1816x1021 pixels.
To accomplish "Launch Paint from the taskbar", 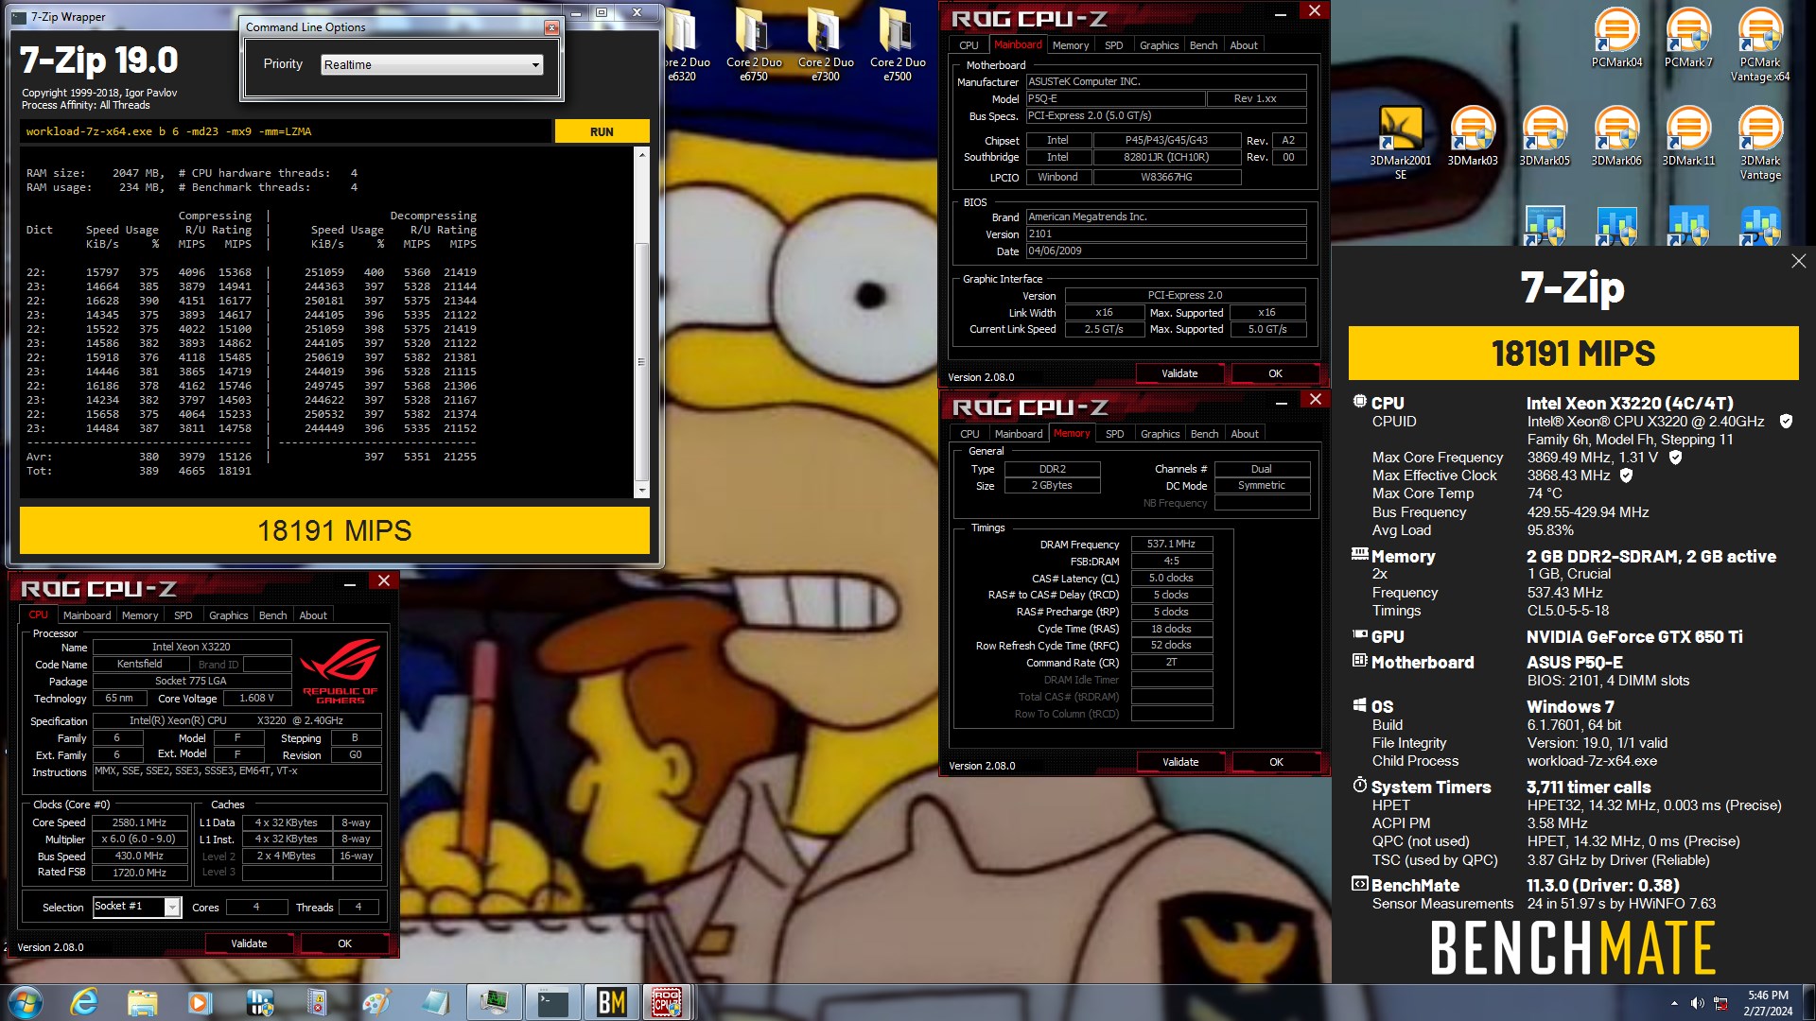I will tap(375, 1002).
